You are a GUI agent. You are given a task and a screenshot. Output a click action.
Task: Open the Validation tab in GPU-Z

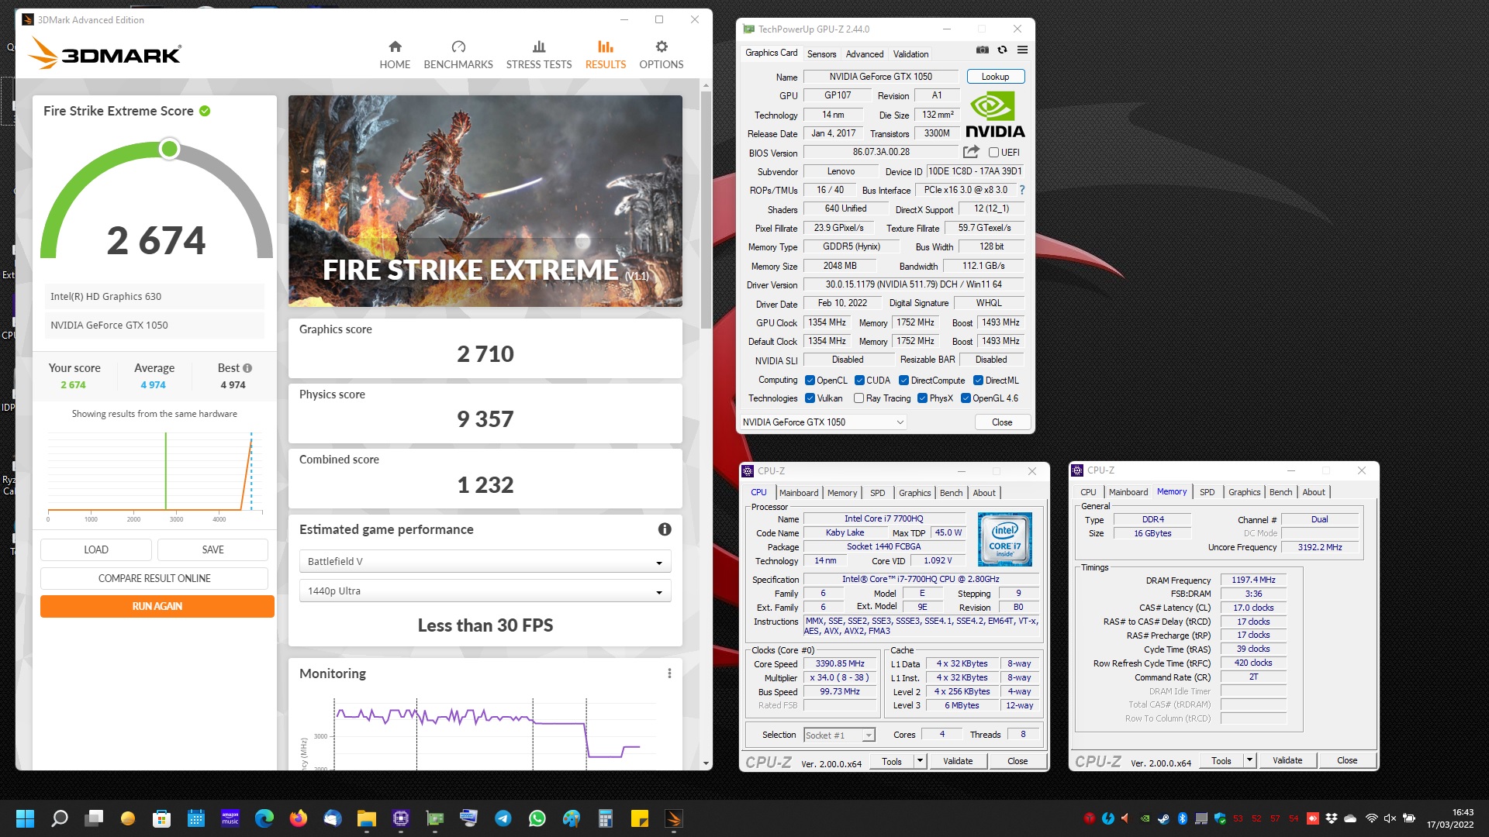pos(910,54)
